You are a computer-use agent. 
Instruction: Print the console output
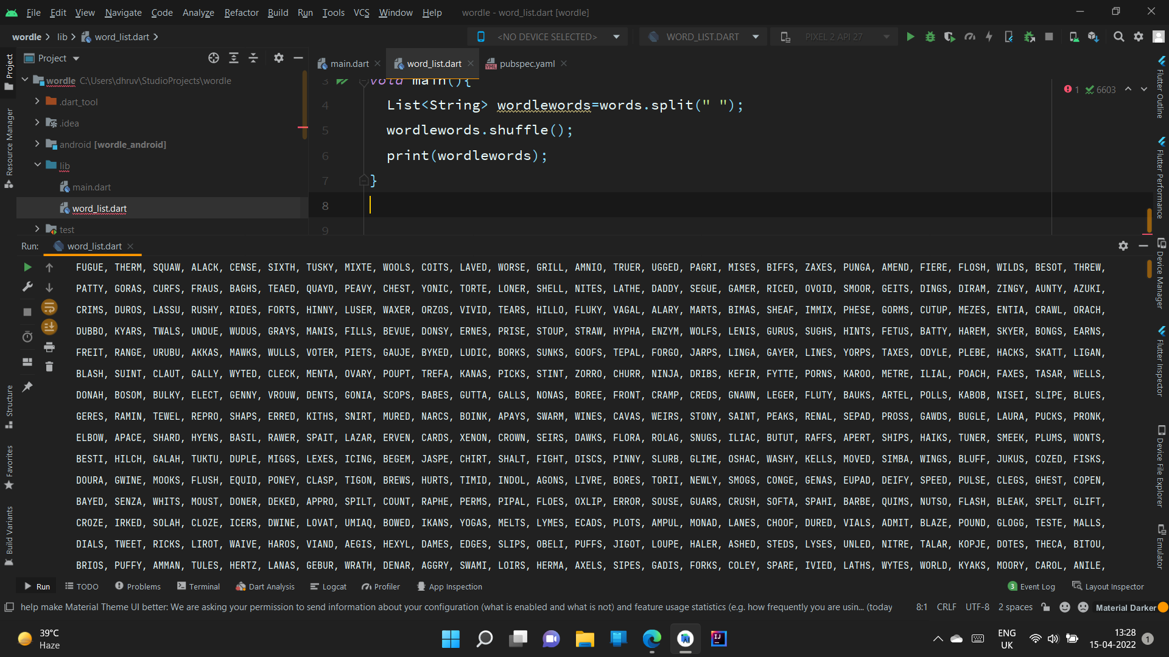[49, 347]
